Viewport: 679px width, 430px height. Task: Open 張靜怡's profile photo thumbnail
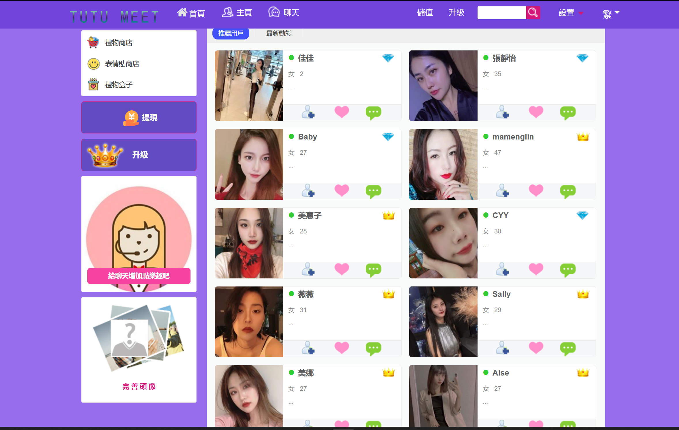(x=443, y=86)
